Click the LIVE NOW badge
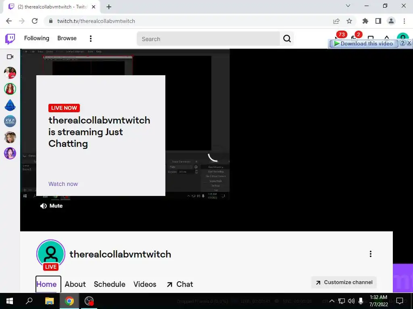This screenshot has width=413, height=309. coord(64,108)
